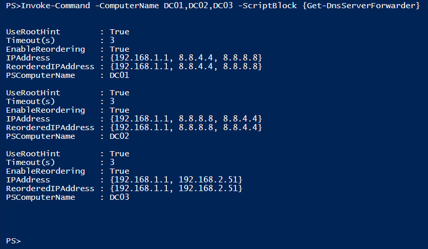The height and width of the screenshot is (249, 428).
Task: Click DC01's ReorderedIPAddress label
Action: tap(50, 66)
